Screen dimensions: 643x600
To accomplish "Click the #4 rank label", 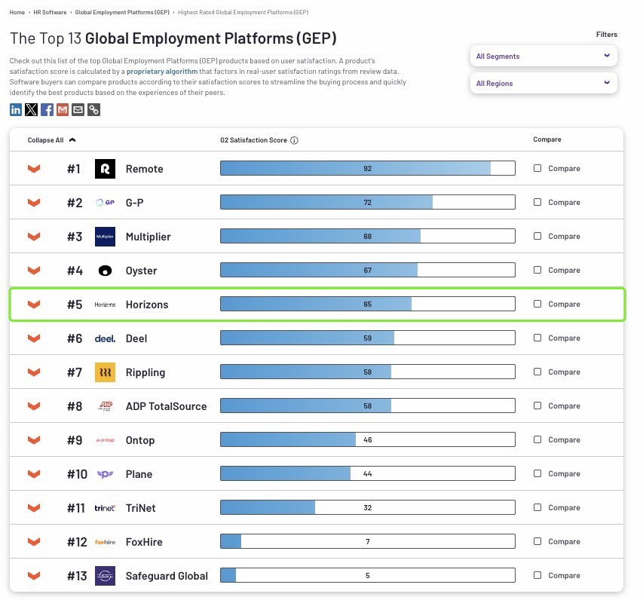I will click(75, 271).
